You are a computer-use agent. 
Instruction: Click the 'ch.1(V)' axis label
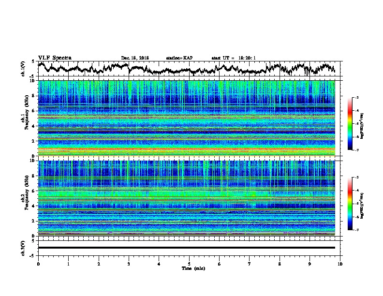click(23, 69)
